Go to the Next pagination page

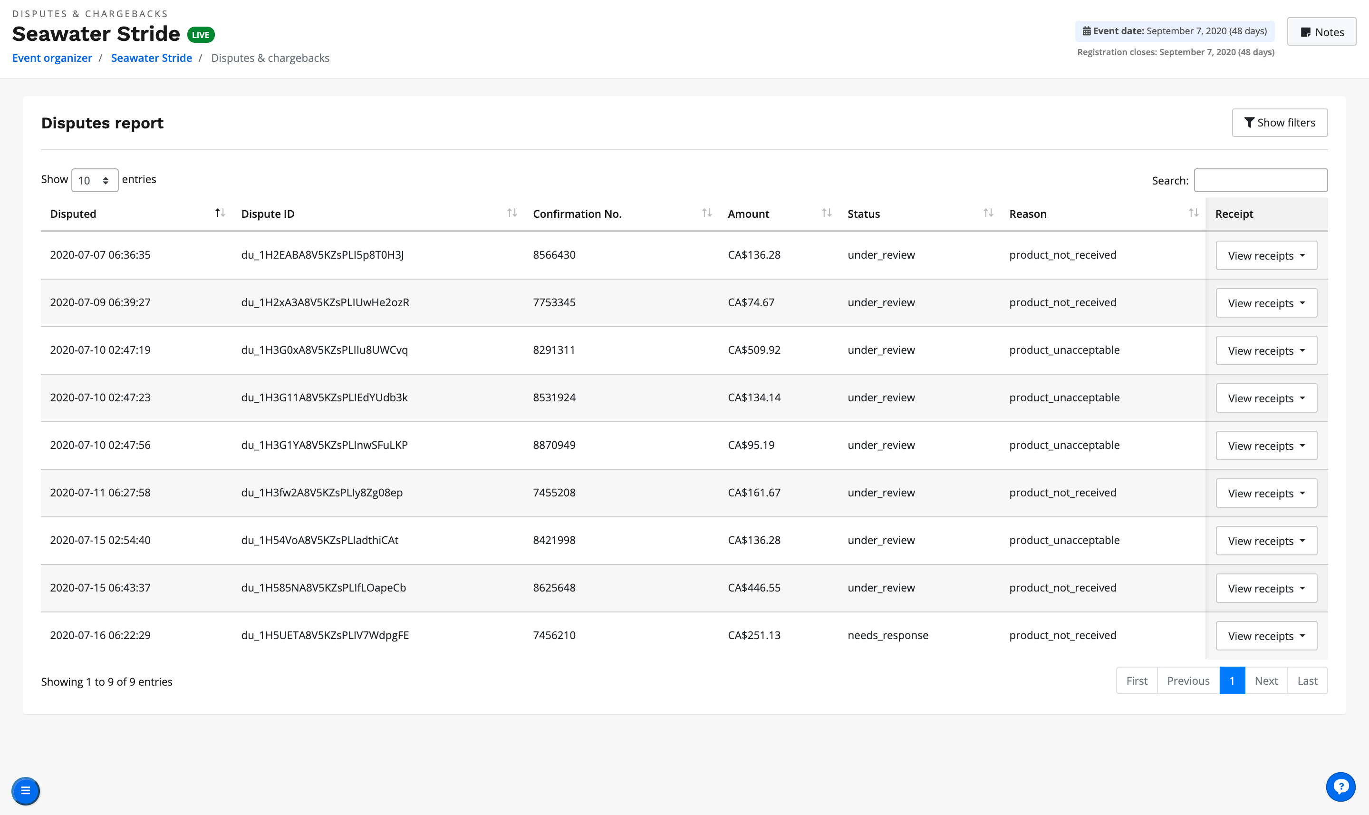pos(1266,681)
